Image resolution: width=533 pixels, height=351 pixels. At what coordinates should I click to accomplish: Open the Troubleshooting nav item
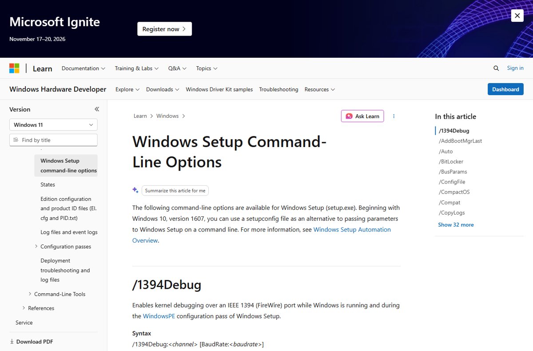278,89
